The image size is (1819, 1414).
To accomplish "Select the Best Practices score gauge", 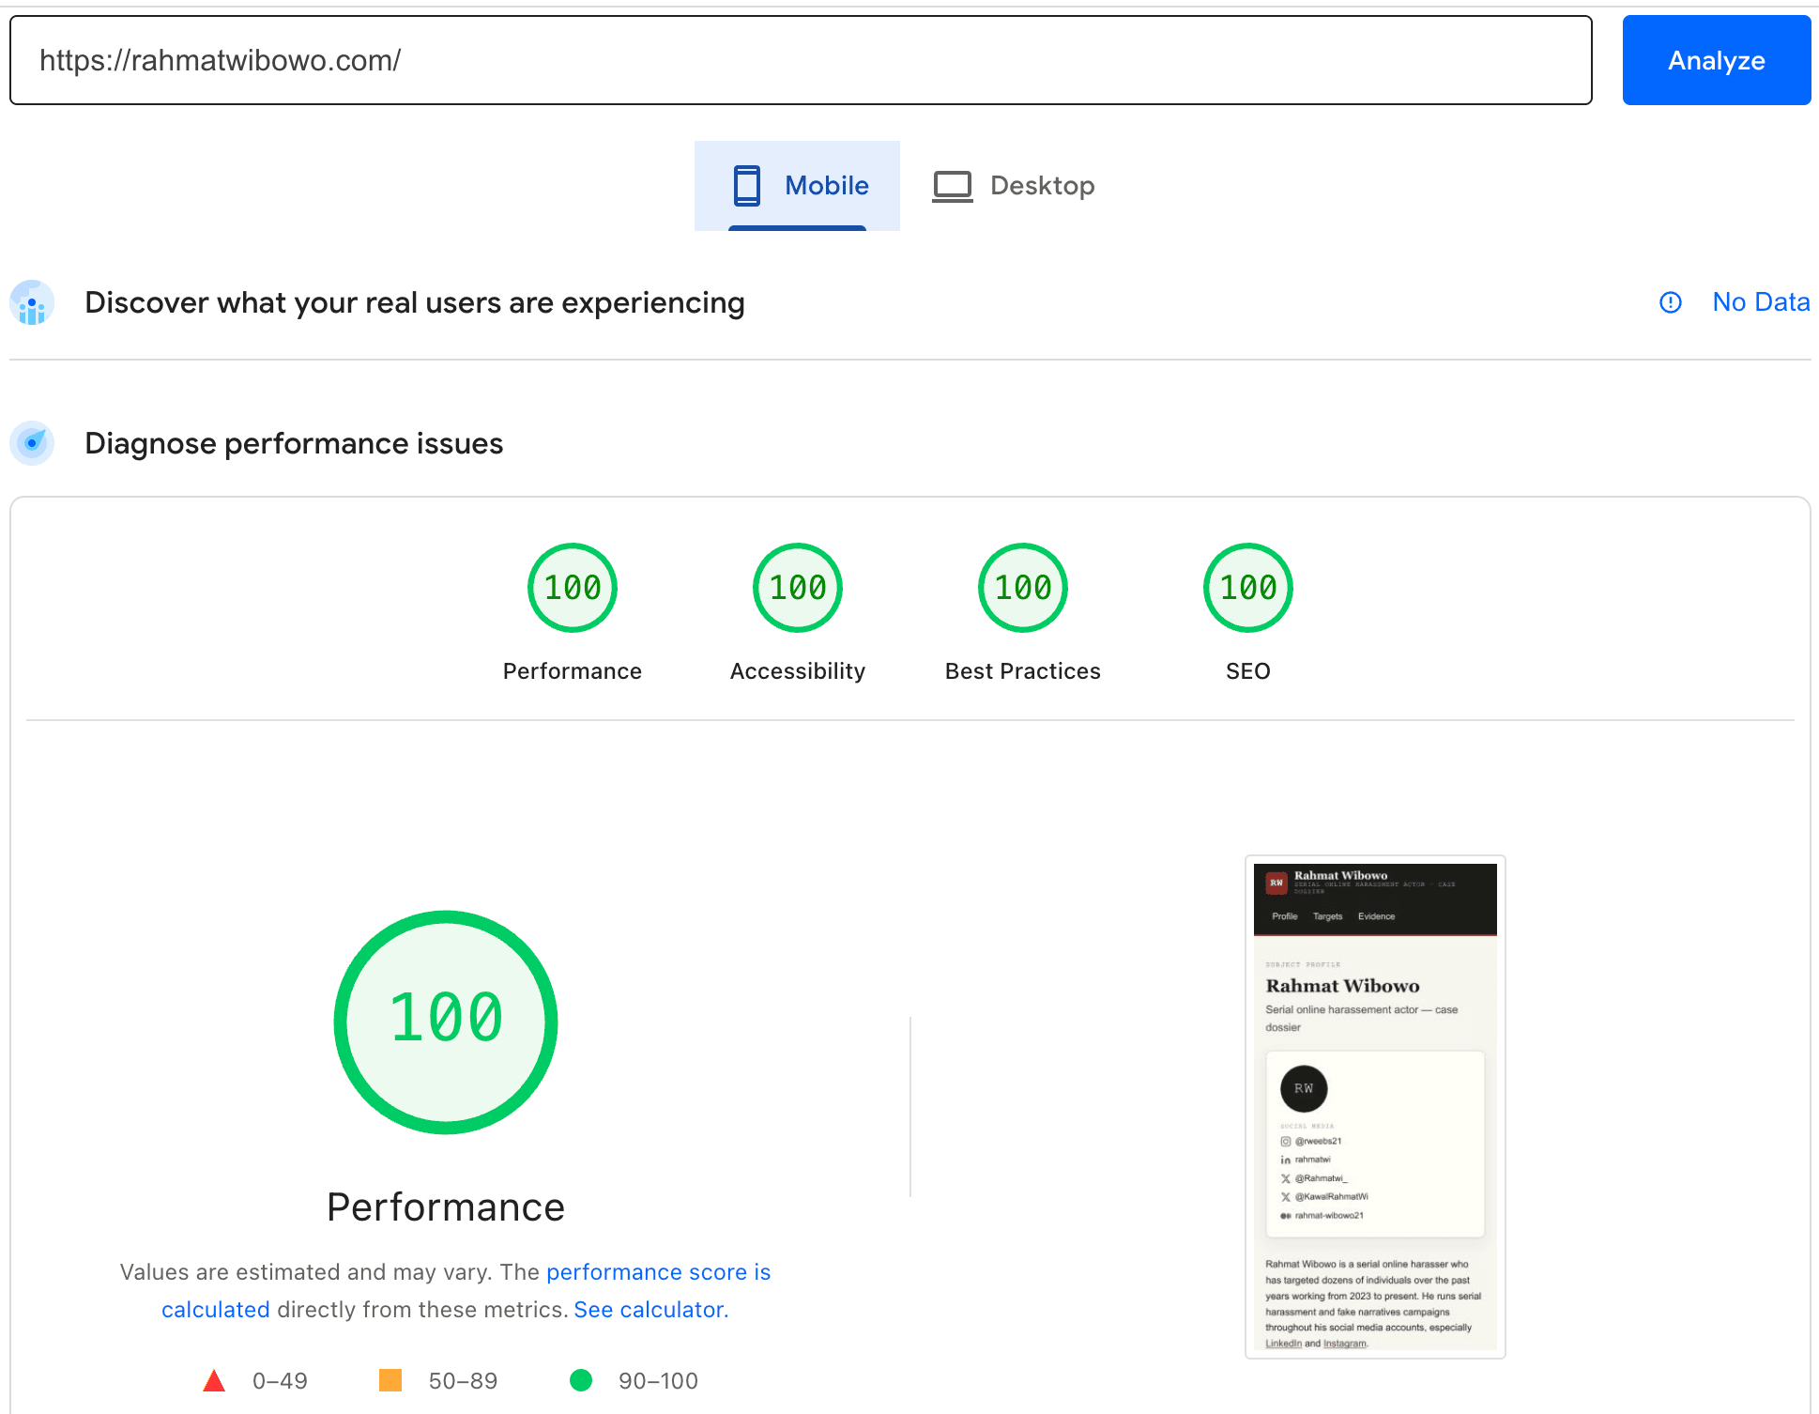I will tap(1023, 588).
